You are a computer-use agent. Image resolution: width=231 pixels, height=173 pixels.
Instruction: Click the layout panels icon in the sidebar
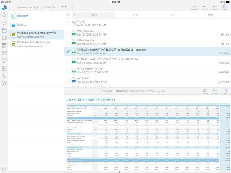pos(4,68)
